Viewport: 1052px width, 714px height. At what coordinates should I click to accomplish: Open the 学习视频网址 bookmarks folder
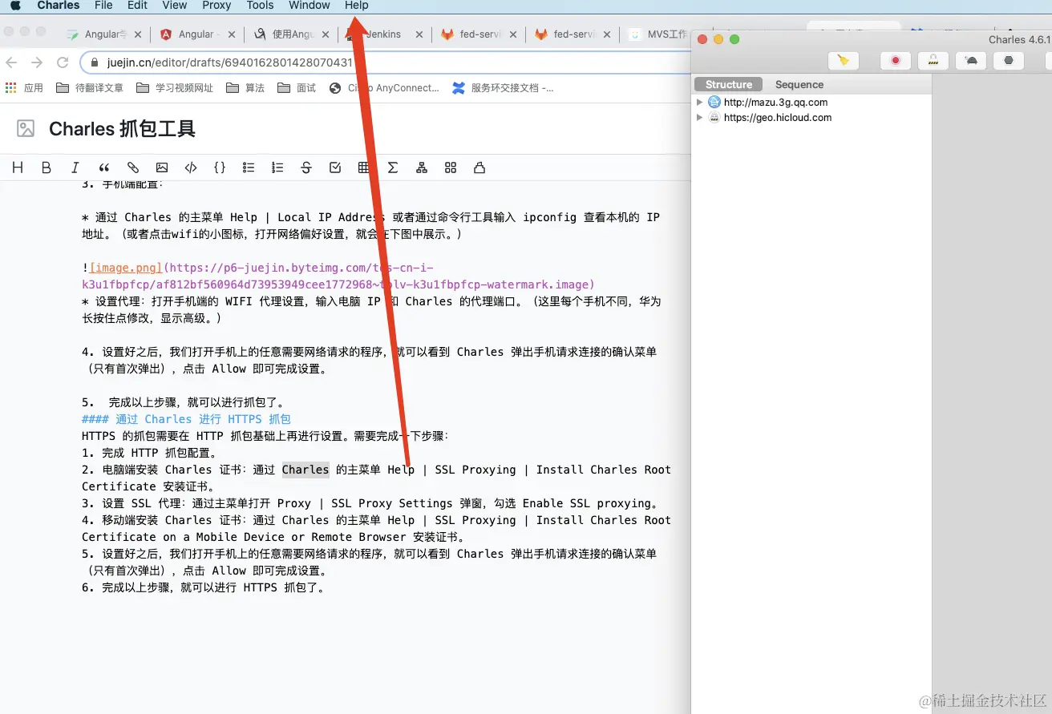[175, 88]
